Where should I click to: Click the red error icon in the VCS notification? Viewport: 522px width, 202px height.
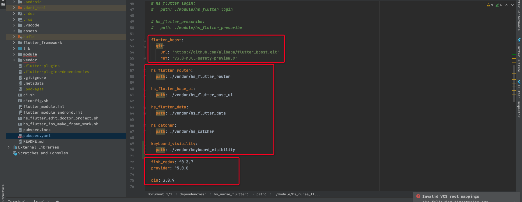click(x=418, y=196)
